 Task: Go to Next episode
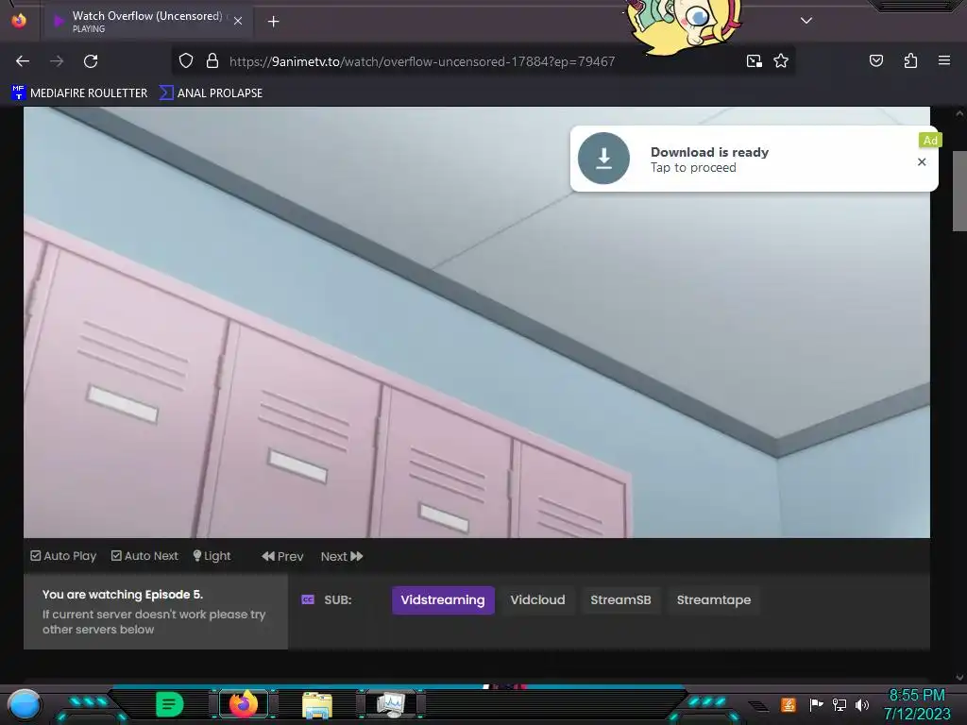click(x=342, y=556)
